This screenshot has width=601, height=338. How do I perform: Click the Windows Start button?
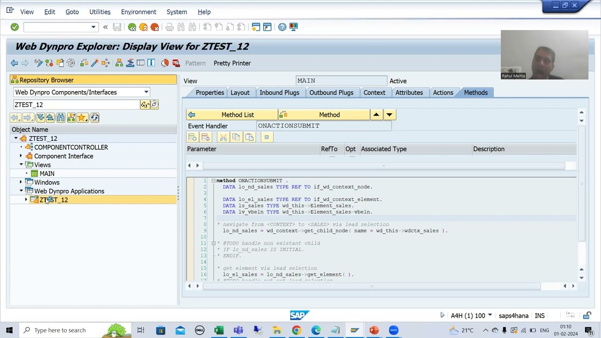pyautogui.click(x=9, y=330)
